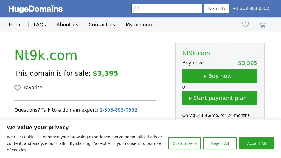Open the About us page
The image size is (281, 158).
(67, 24)
